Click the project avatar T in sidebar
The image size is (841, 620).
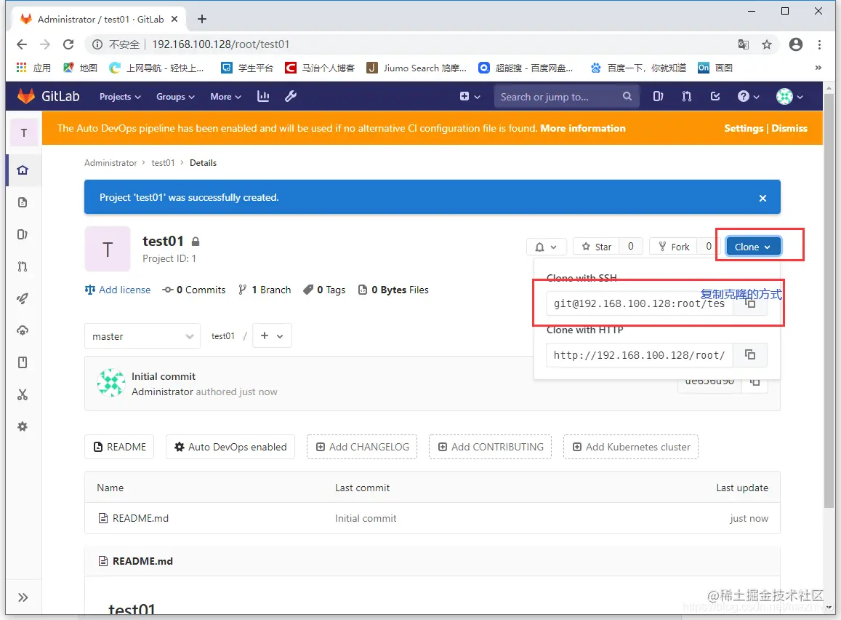tap(23, 133)
